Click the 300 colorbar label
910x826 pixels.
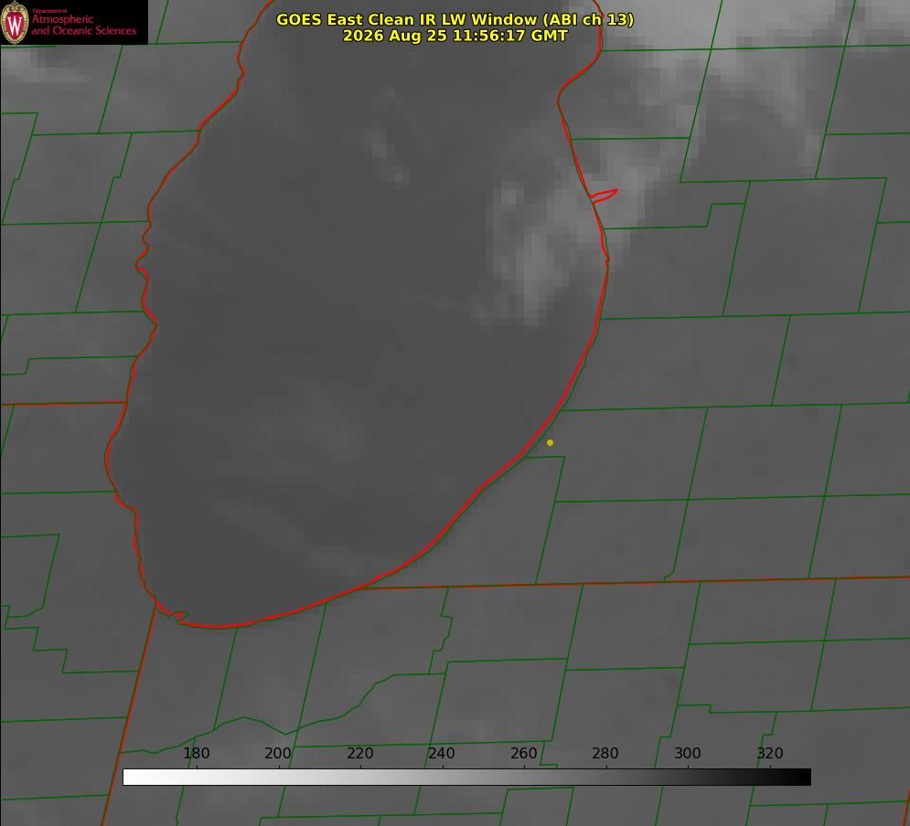pyautogui.click(x=688, y=753)
